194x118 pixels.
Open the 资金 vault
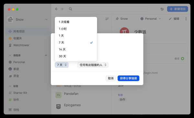[x=28, y=76]
